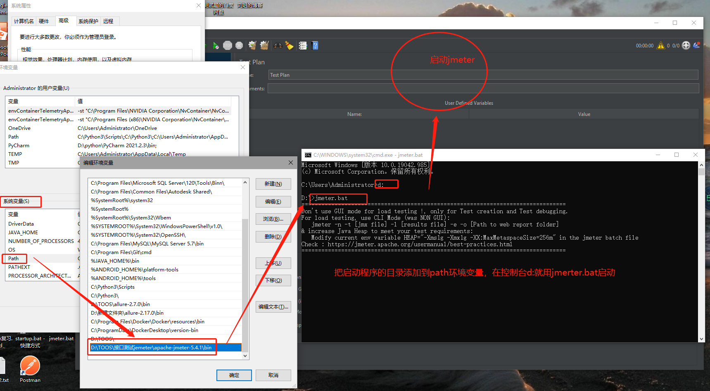Select the C:\Python3\Scripts path entry
The height and width of the screenshot is (391, 710).
(x=165, y=287)
